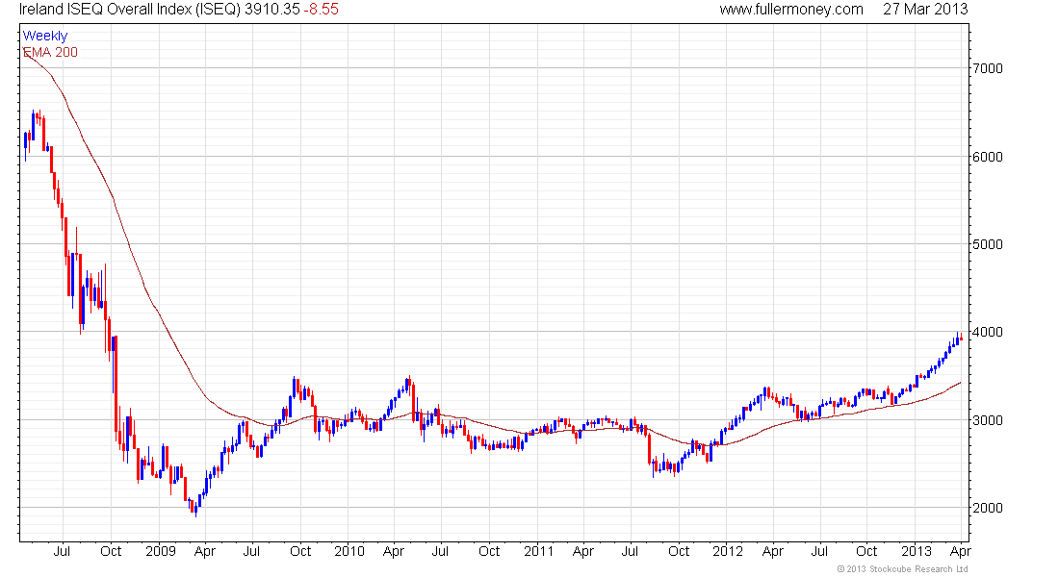Click the 4000 y-axis label

pyautogui.click(x=988, y=332)
